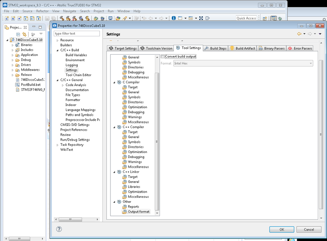This screenshot has width=327, height=241.
Task: Open the Binary Parsers tab
Action: coord(271,48)
